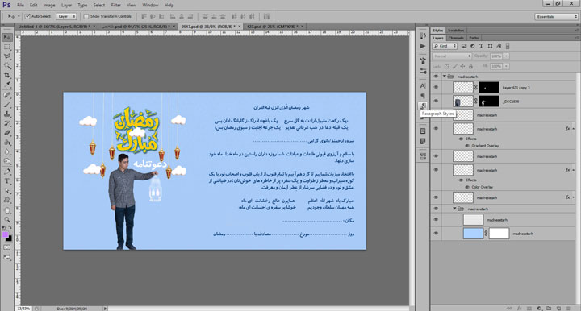Toggle Gradient Overlay effect visibility
Screen dimensions: 581x311
coord(467,146)
